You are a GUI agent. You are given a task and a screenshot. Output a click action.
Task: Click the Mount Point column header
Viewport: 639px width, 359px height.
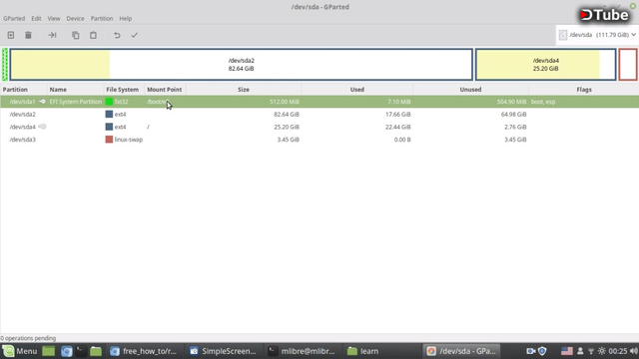pyautogui.click(x=164, y=89)
